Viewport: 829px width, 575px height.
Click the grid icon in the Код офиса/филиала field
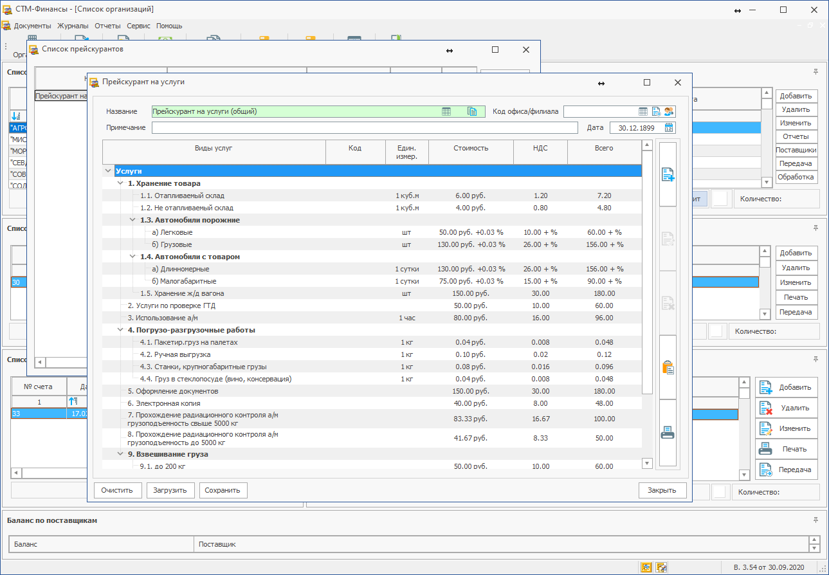[x=643, y=111]
